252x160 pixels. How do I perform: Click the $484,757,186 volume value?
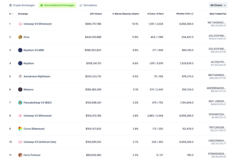(x=93, y=24)
